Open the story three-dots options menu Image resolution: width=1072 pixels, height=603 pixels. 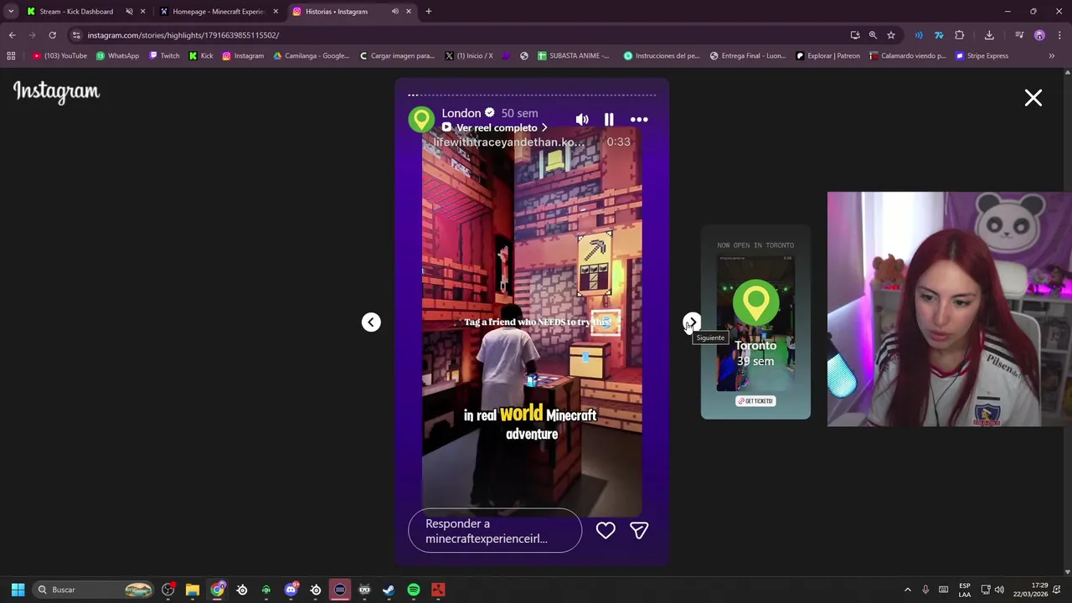click(639, 120)
